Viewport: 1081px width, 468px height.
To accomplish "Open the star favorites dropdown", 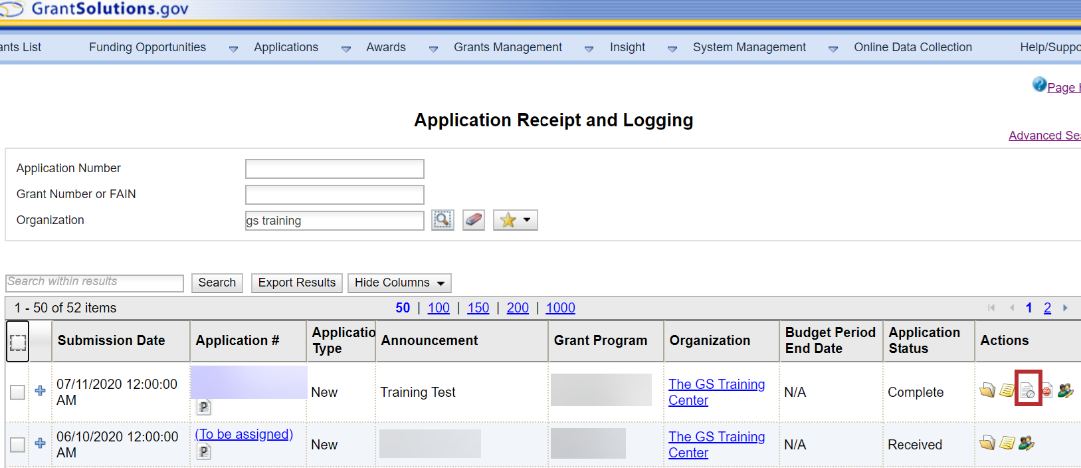I will 515,220.
